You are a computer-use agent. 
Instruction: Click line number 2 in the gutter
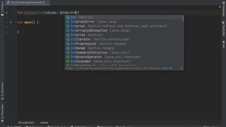tap(6, 13)
